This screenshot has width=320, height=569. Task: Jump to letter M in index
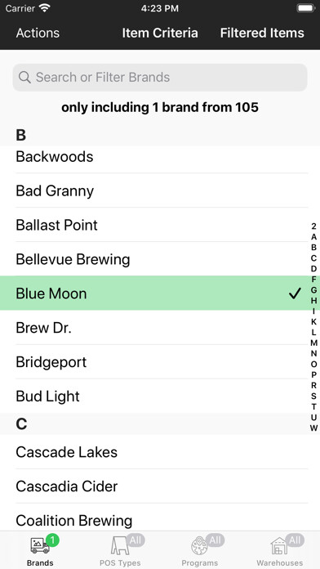pos(313,343)
